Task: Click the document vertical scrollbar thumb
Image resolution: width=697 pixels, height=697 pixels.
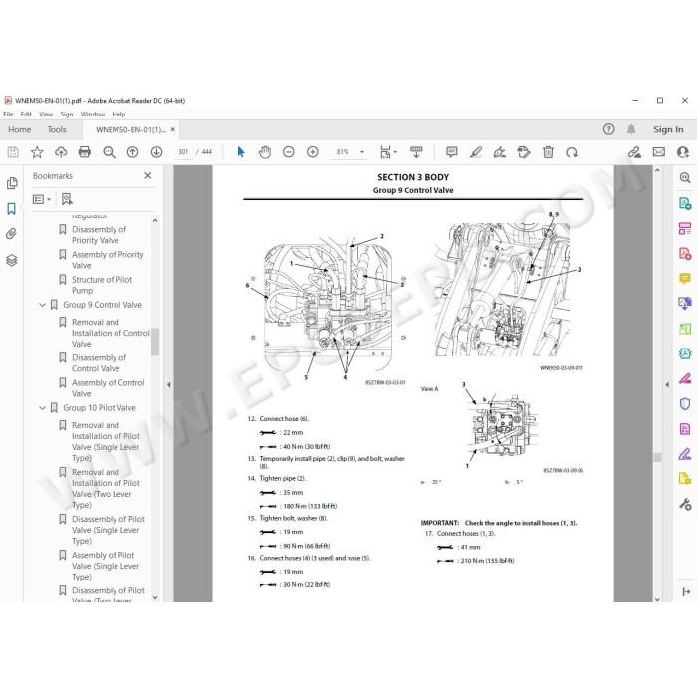Action: [x=657, y=457]
